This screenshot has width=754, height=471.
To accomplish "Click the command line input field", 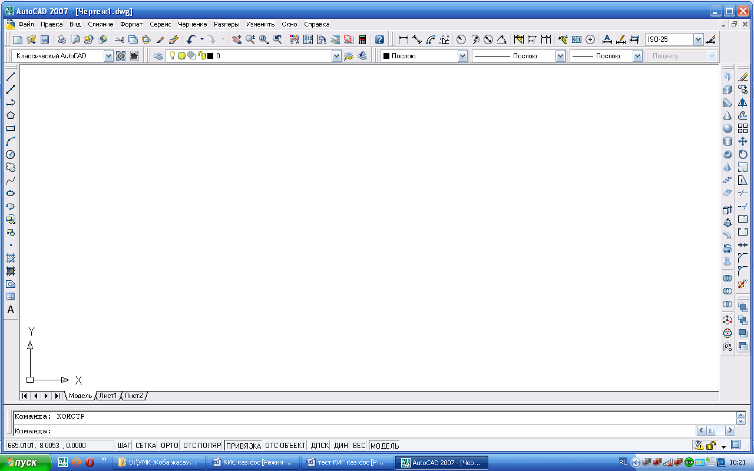I will [353, 431].
